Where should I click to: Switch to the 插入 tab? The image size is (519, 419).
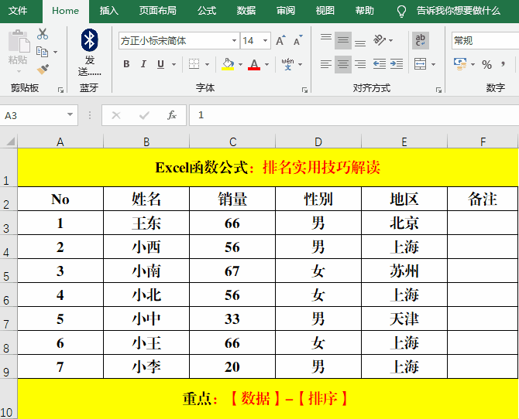tap(109, 11)
